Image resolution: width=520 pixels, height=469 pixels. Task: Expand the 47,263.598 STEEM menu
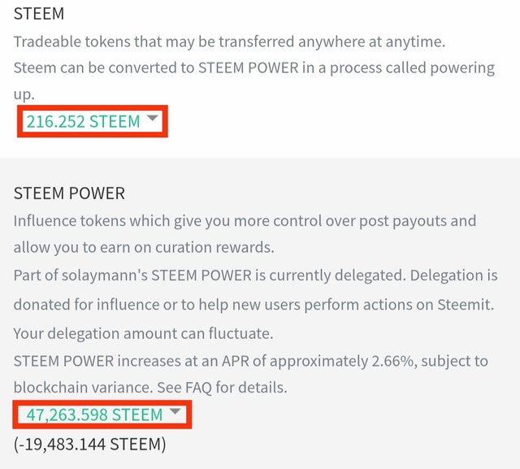point(94,415)
